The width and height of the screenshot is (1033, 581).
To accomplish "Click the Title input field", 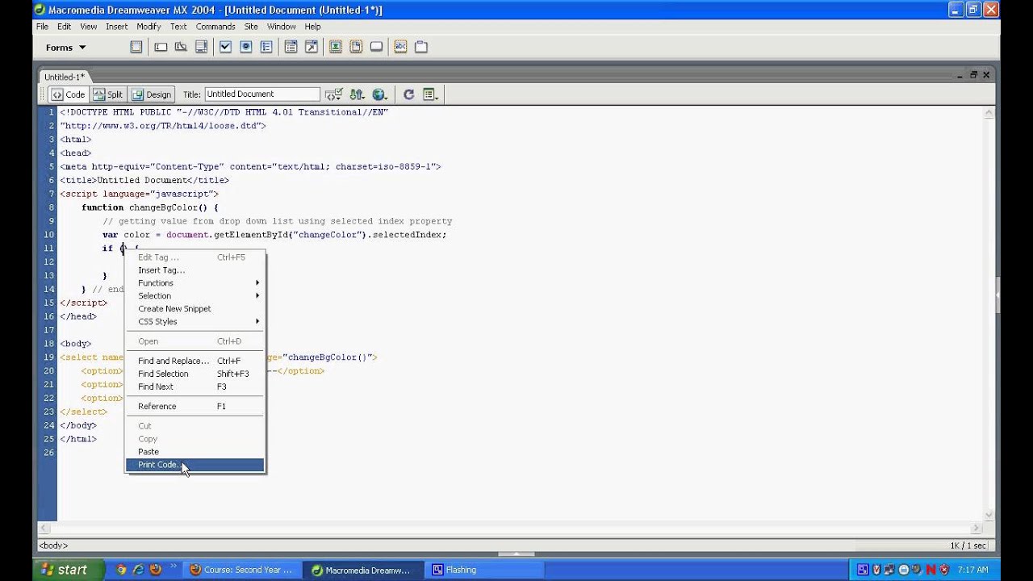I will pyautogui.click(x=262, y=94).
